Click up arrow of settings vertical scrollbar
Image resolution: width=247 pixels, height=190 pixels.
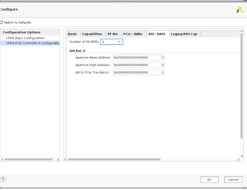242,31
